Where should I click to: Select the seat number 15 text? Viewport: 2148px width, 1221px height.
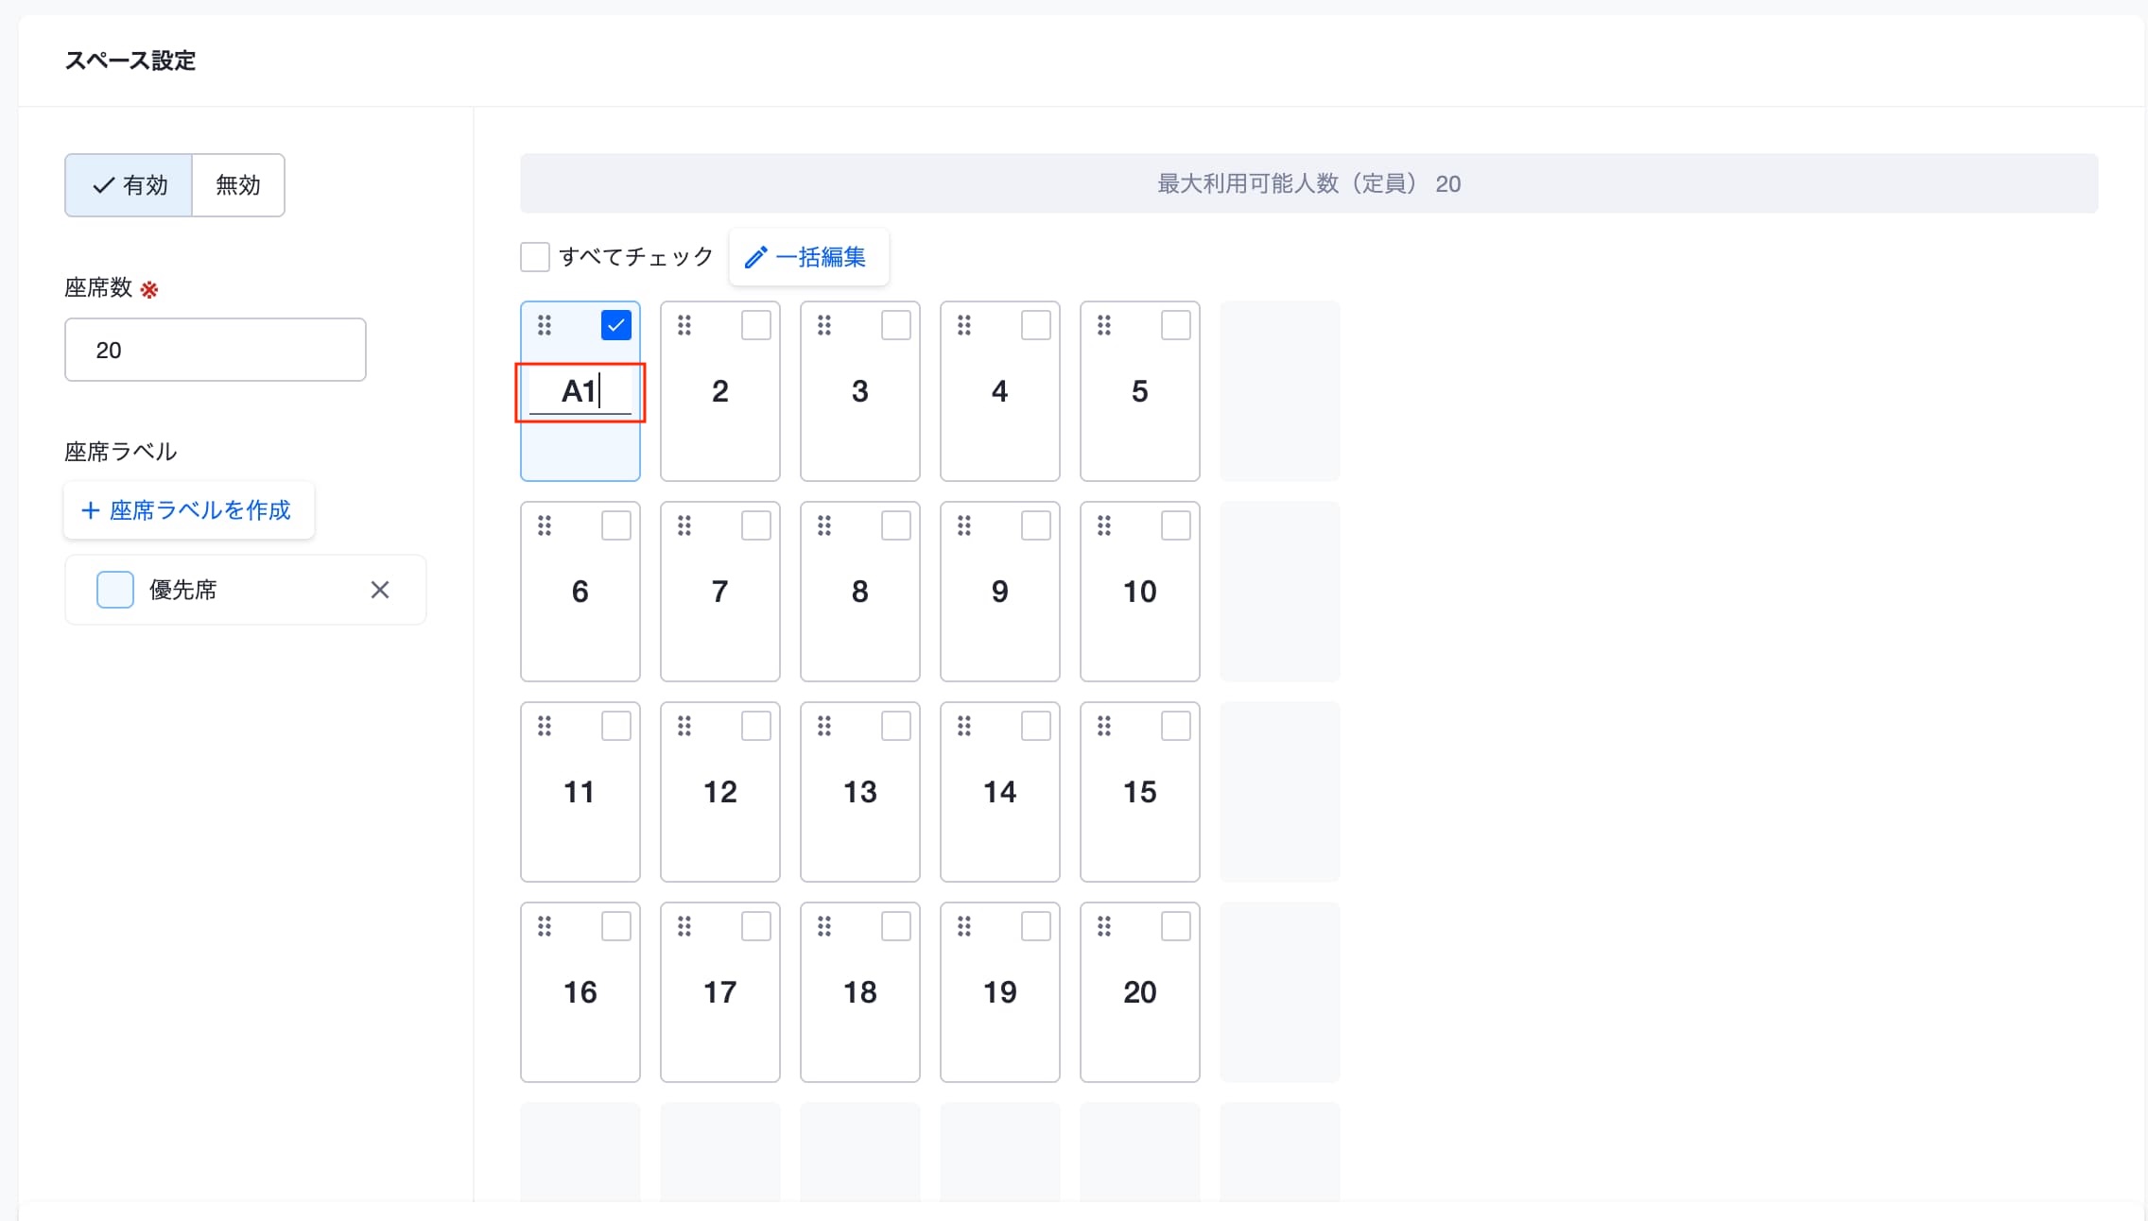(1140, 792)
